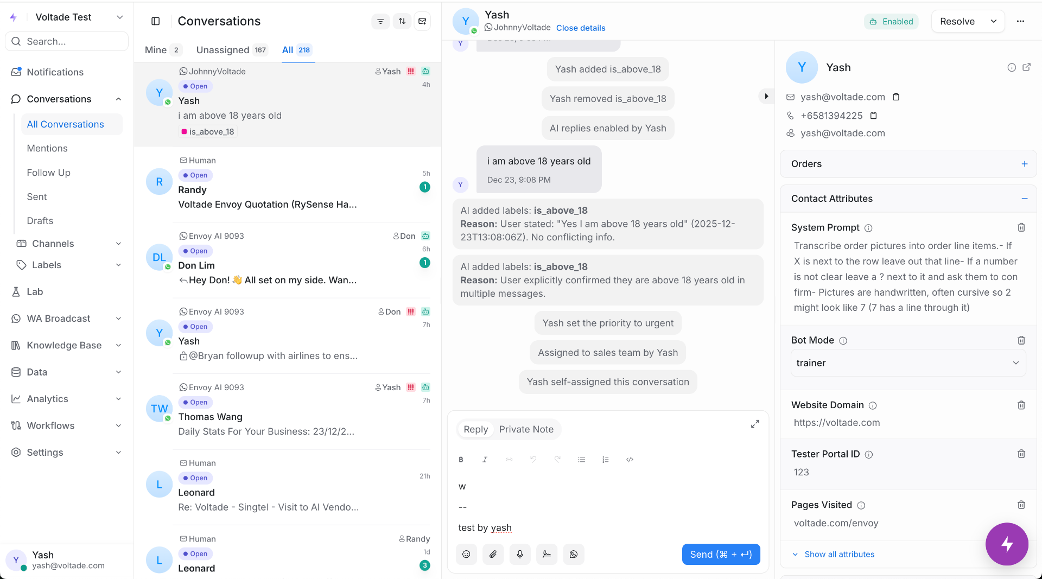This screenshot has width=1042, height=579.
Task: Open Mentions in sidebar
Action: (47, 148)
